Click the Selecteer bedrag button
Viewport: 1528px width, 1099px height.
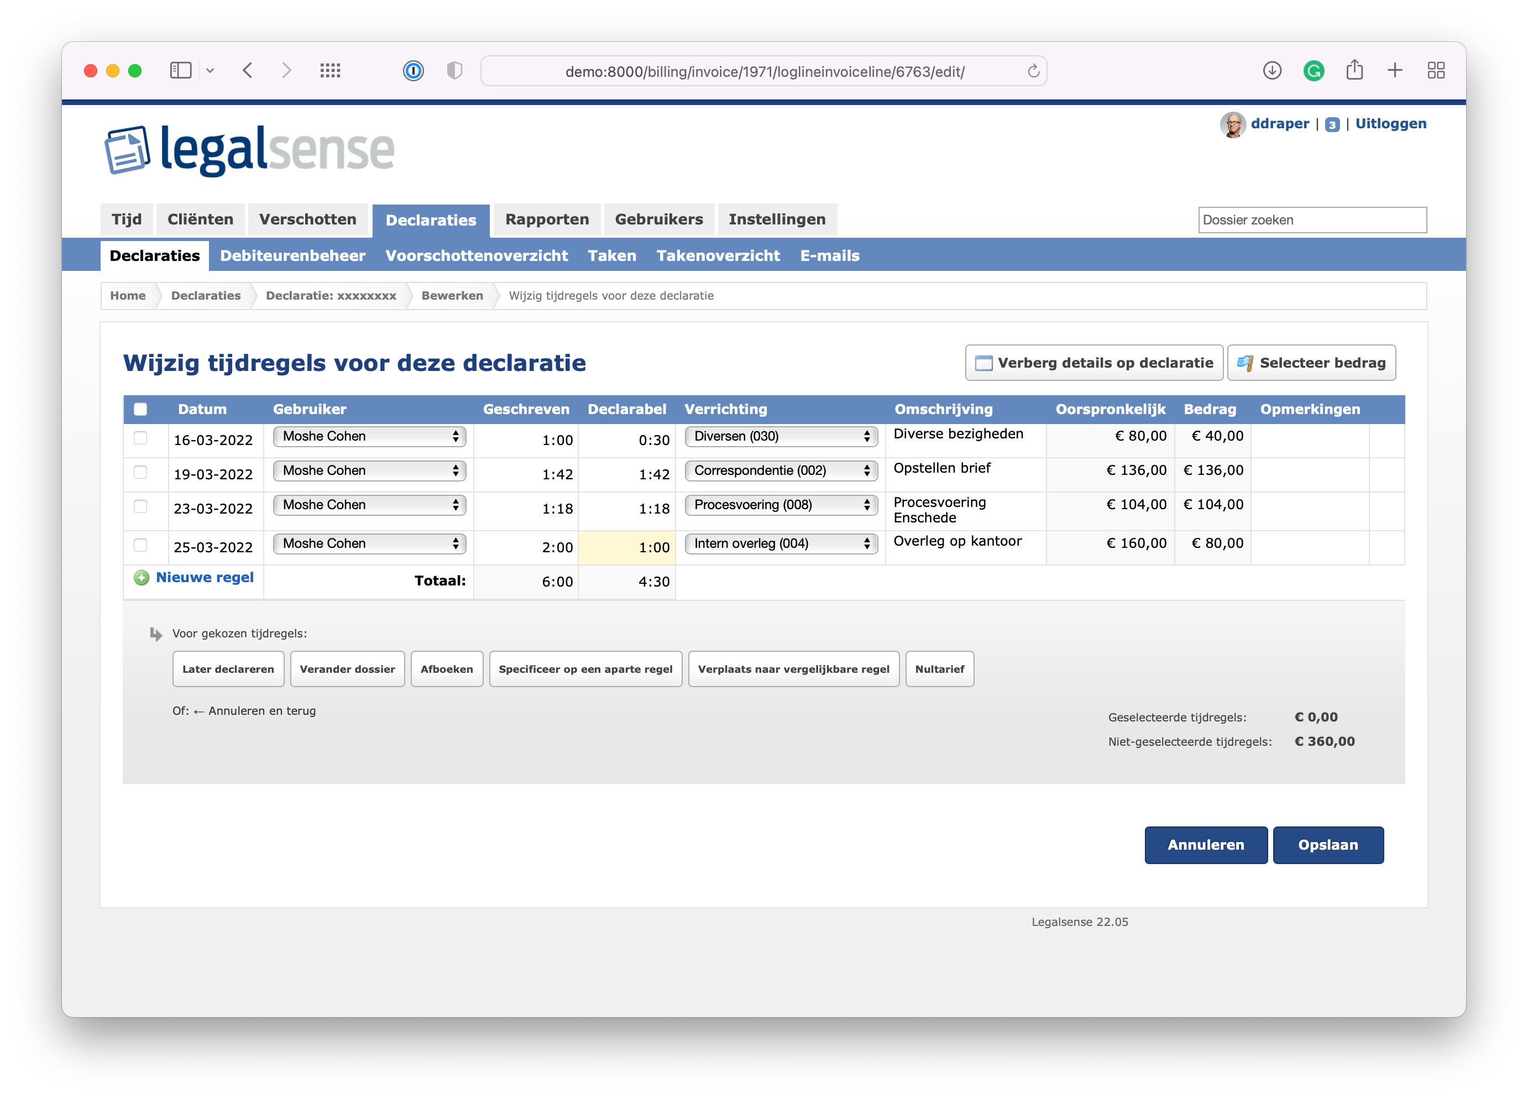(x=1311, y=363)
